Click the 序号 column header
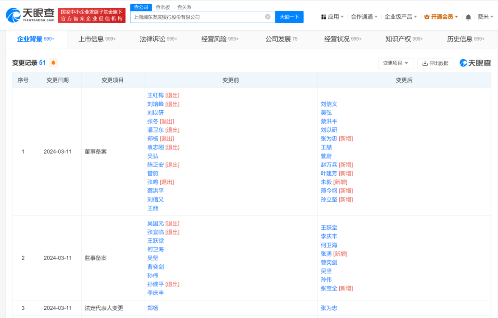This screenshot has width=498, height=318. coord(23,80)
